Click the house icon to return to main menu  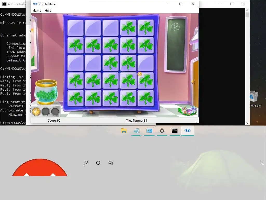coord(188,111)
